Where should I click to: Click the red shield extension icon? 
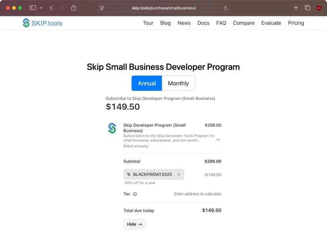(x=319, y=8)
